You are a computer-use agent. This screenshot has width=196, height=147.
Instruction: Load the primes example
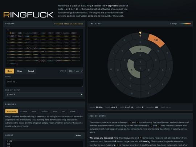tap(24, 111)
